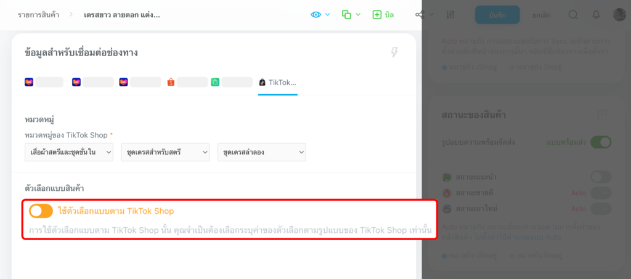
Task: Click the blue eye preview icon
Action: [316, 14]
